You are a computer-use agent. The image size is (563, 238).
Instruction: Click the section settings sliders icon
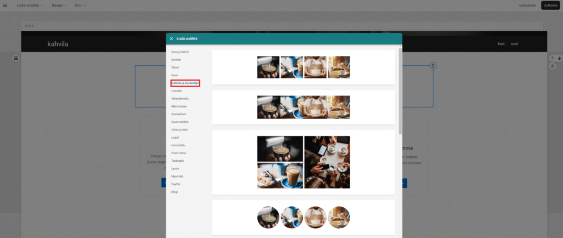[x=16, y=58]
